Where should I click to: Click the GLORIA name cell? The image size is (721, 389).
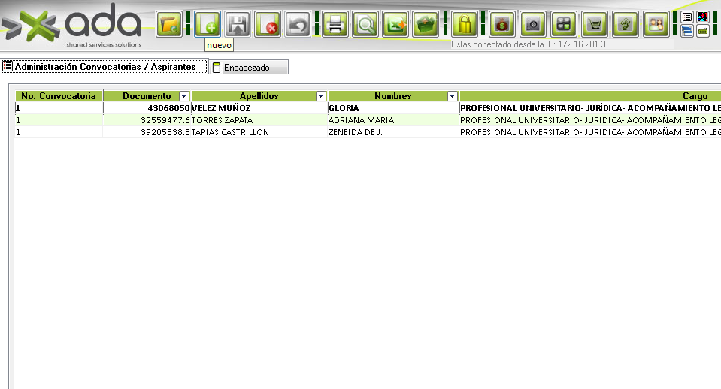(393, 108)
